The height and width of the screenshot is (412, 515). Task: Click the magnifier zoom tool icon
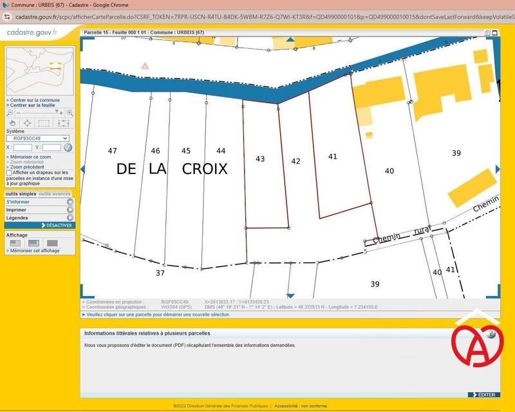(70, 112)
